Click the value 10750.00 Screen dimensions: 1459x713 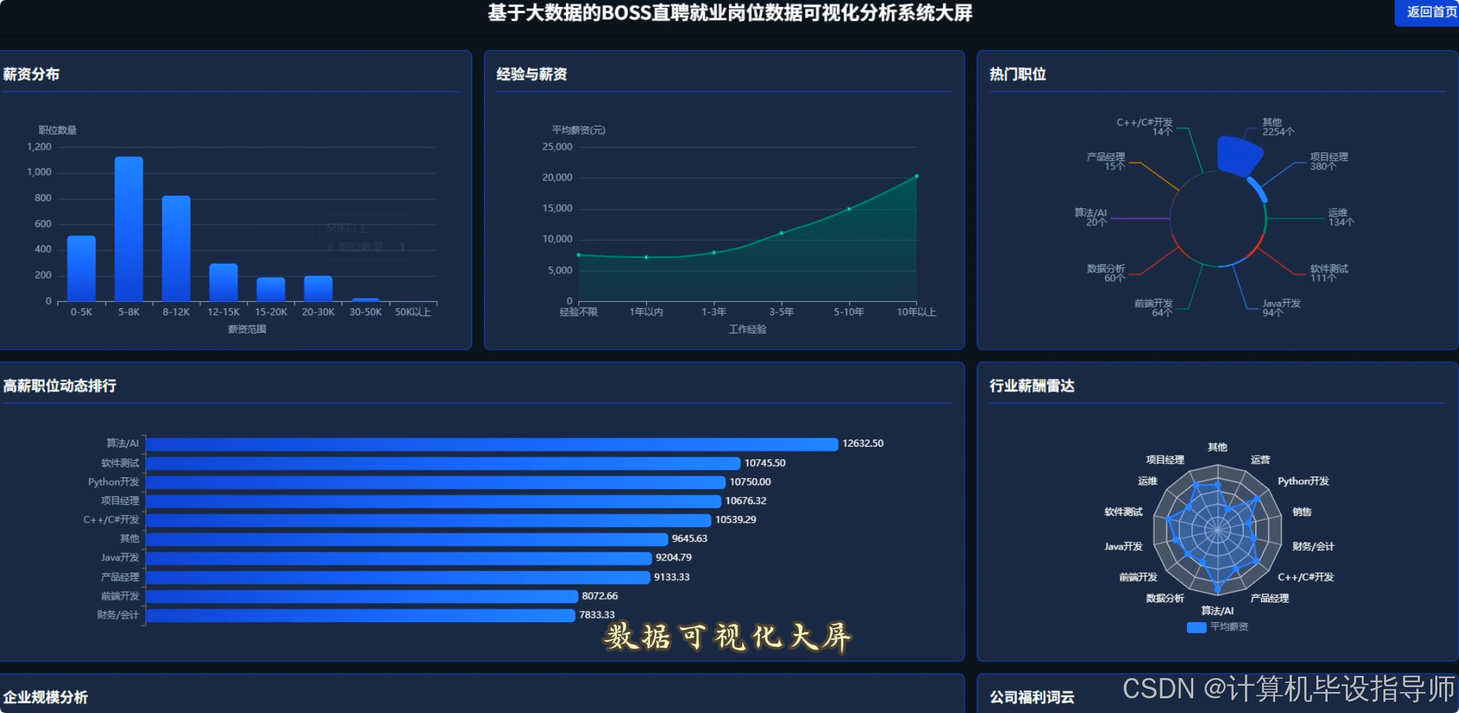[x=750, y=482]
